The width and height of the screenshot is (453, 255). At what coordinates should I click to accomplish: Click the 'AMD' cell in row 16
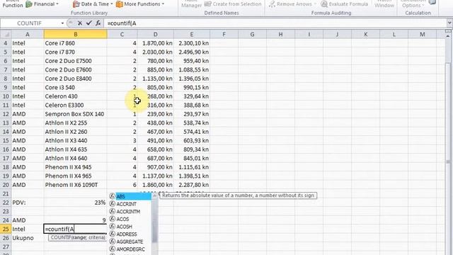(28, 149)
